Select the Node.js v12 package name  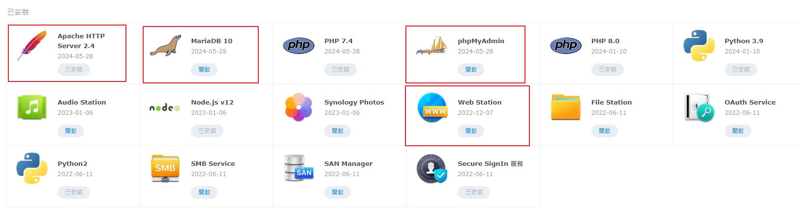click(x=212, y=103)
